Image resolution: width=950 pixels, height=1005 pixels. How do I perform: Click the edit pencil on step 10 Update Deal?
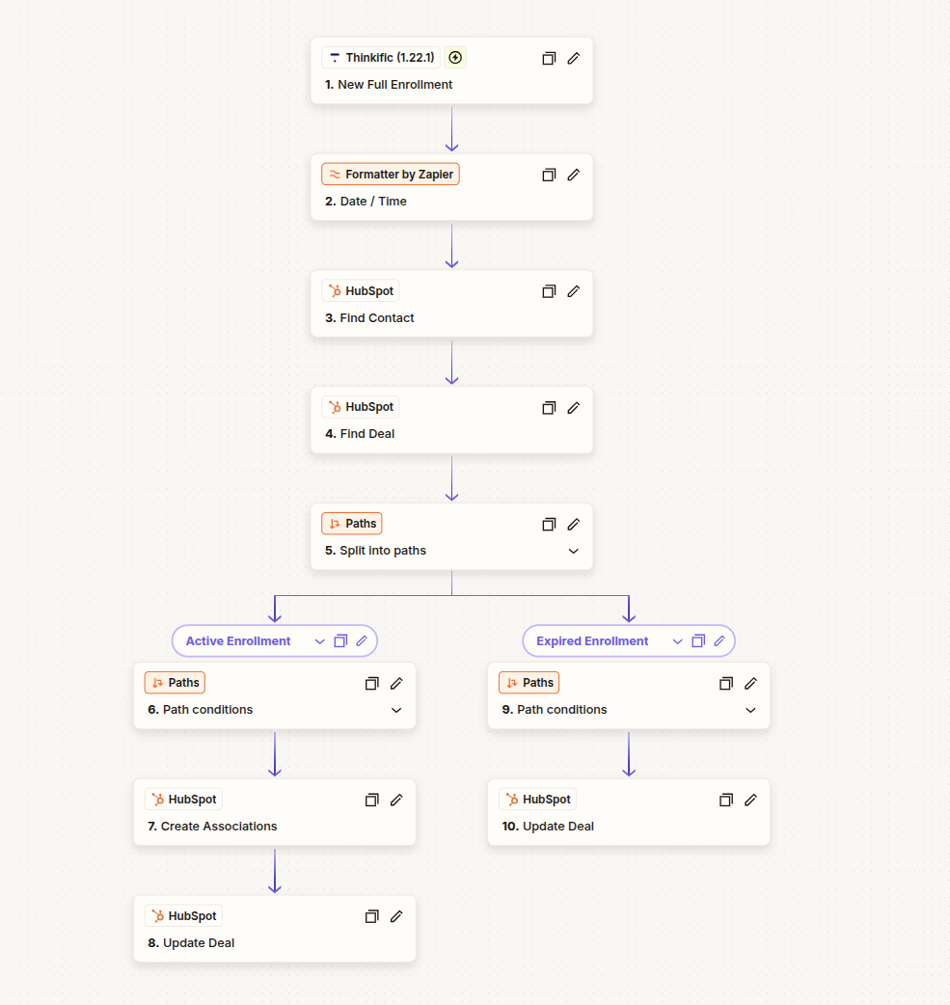coord(750,800)
